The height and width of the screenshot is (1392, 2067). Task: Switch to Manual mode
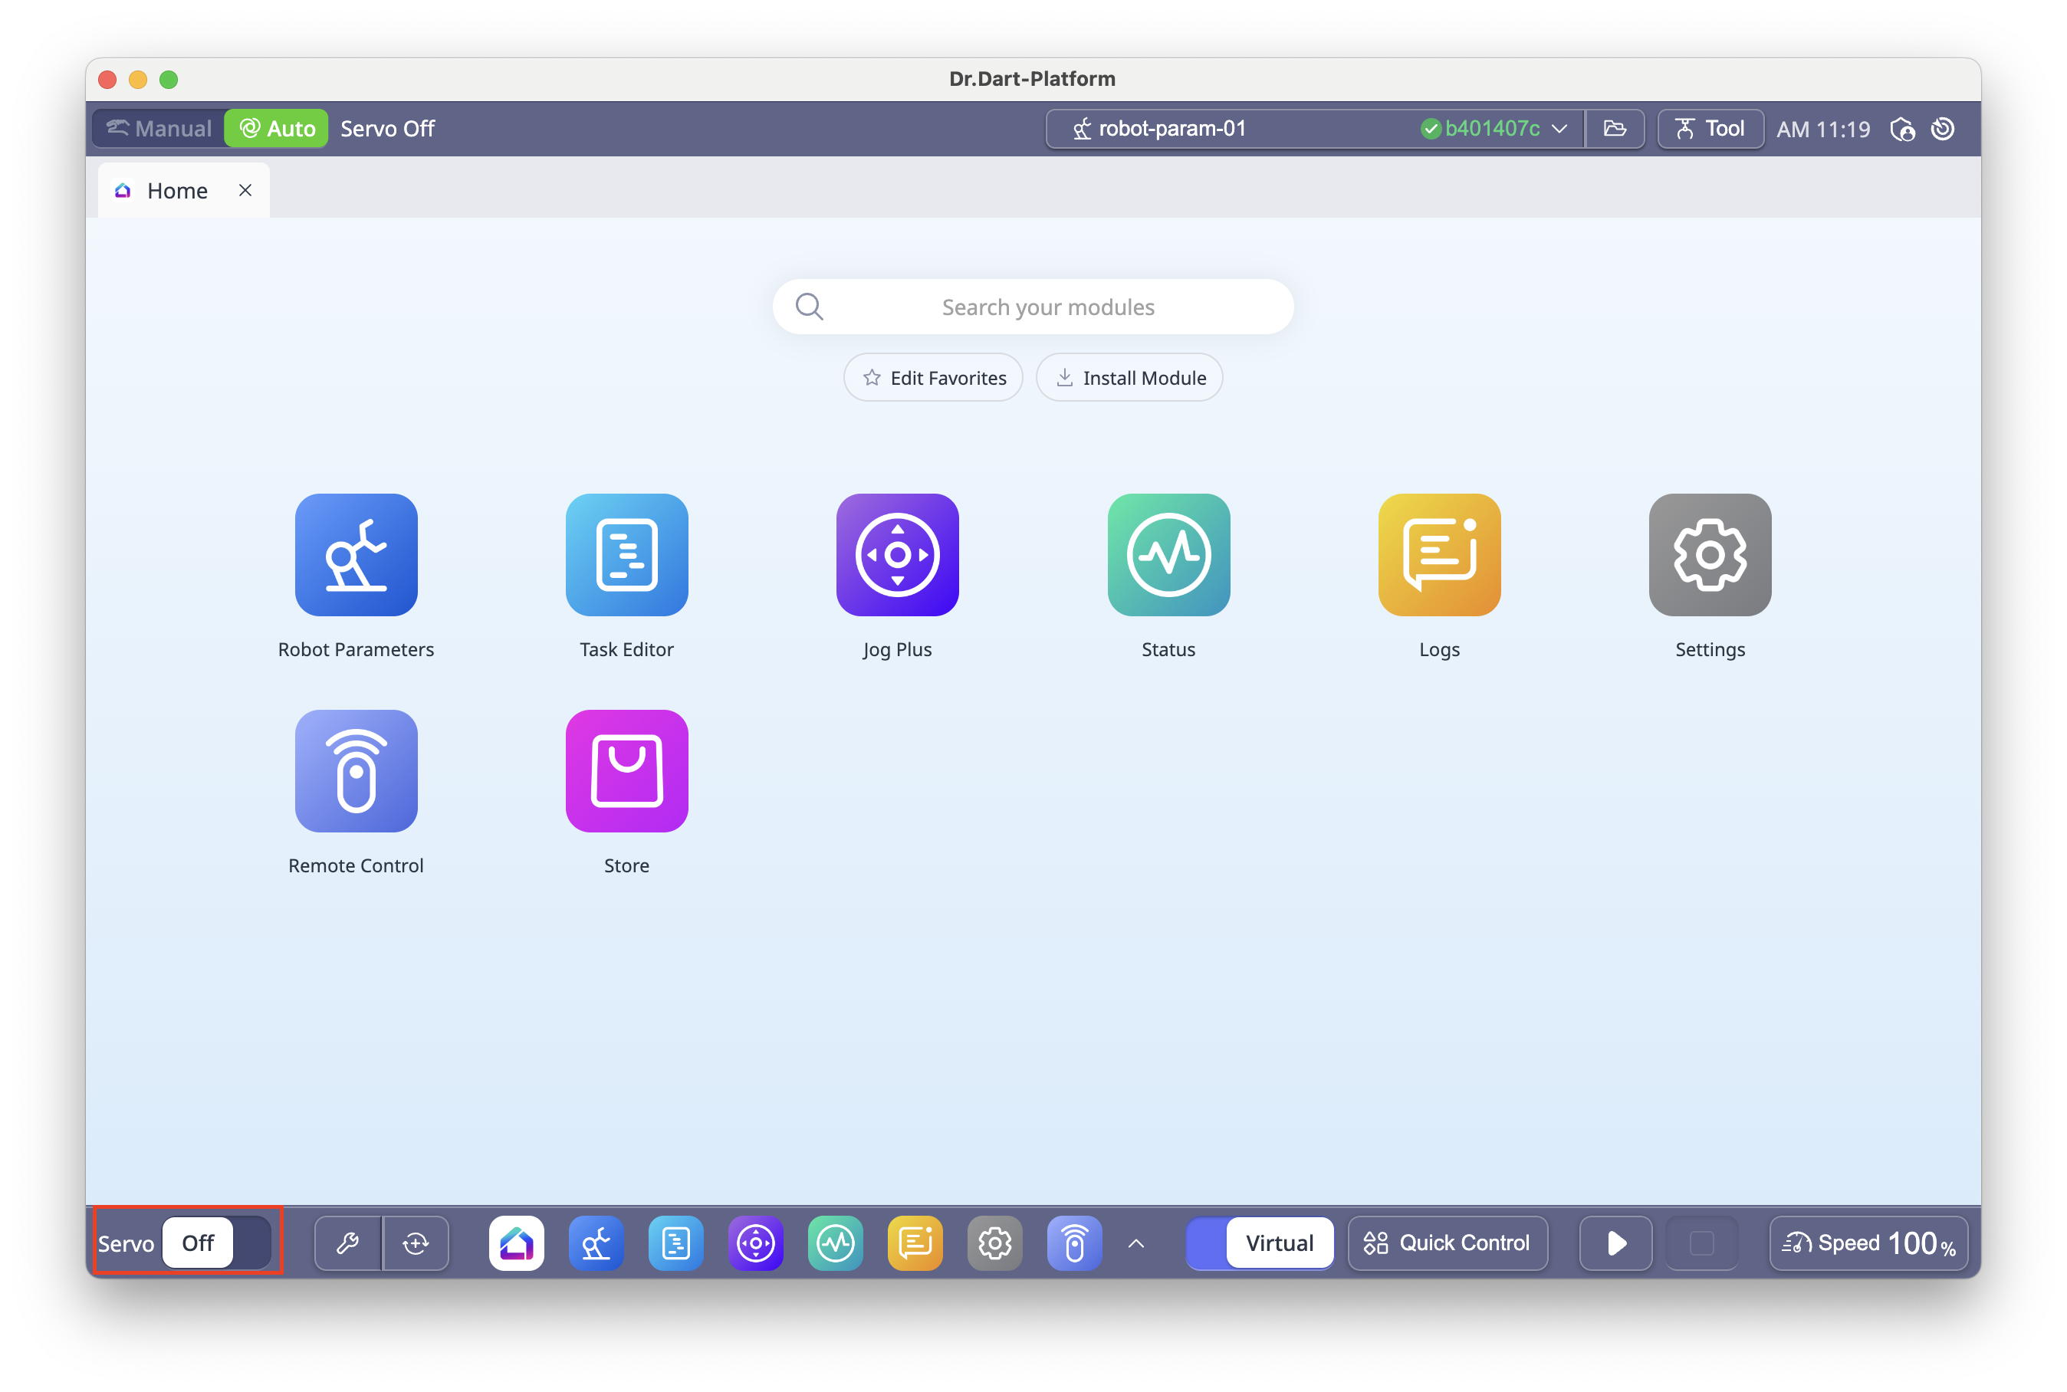(159, 129)
